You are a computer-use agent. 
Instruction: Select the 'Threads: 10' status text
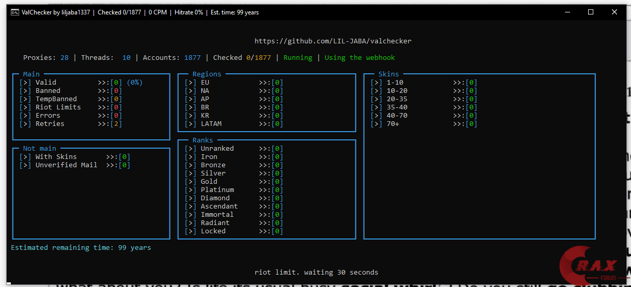click(106, 57)
